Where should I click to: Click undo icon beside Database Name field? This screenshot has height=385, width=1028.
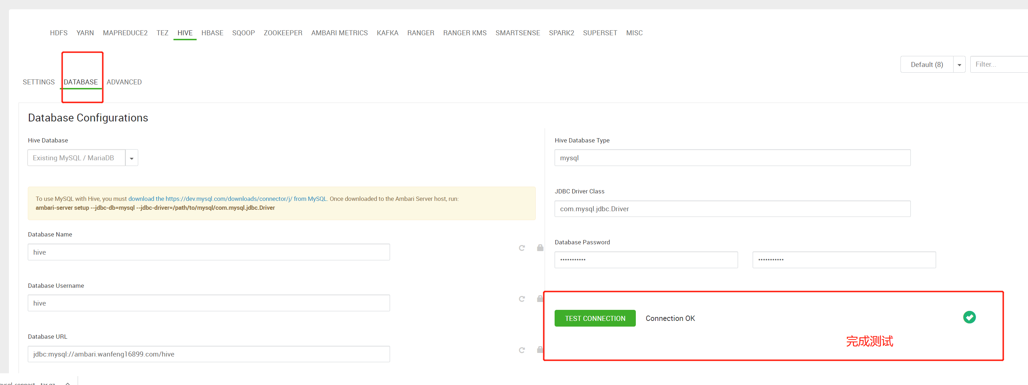(x=521, y=248)
